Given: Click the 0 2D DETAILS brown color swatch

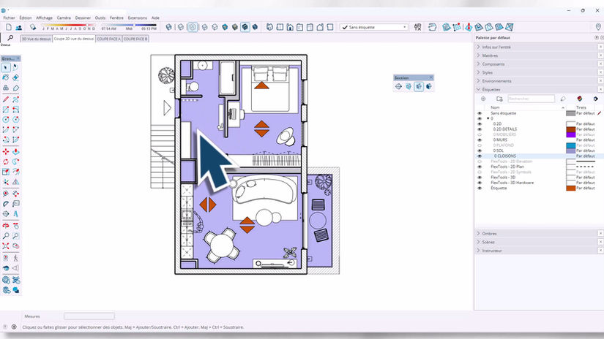Looking at the screenshot, I should (x=570, y=129).
